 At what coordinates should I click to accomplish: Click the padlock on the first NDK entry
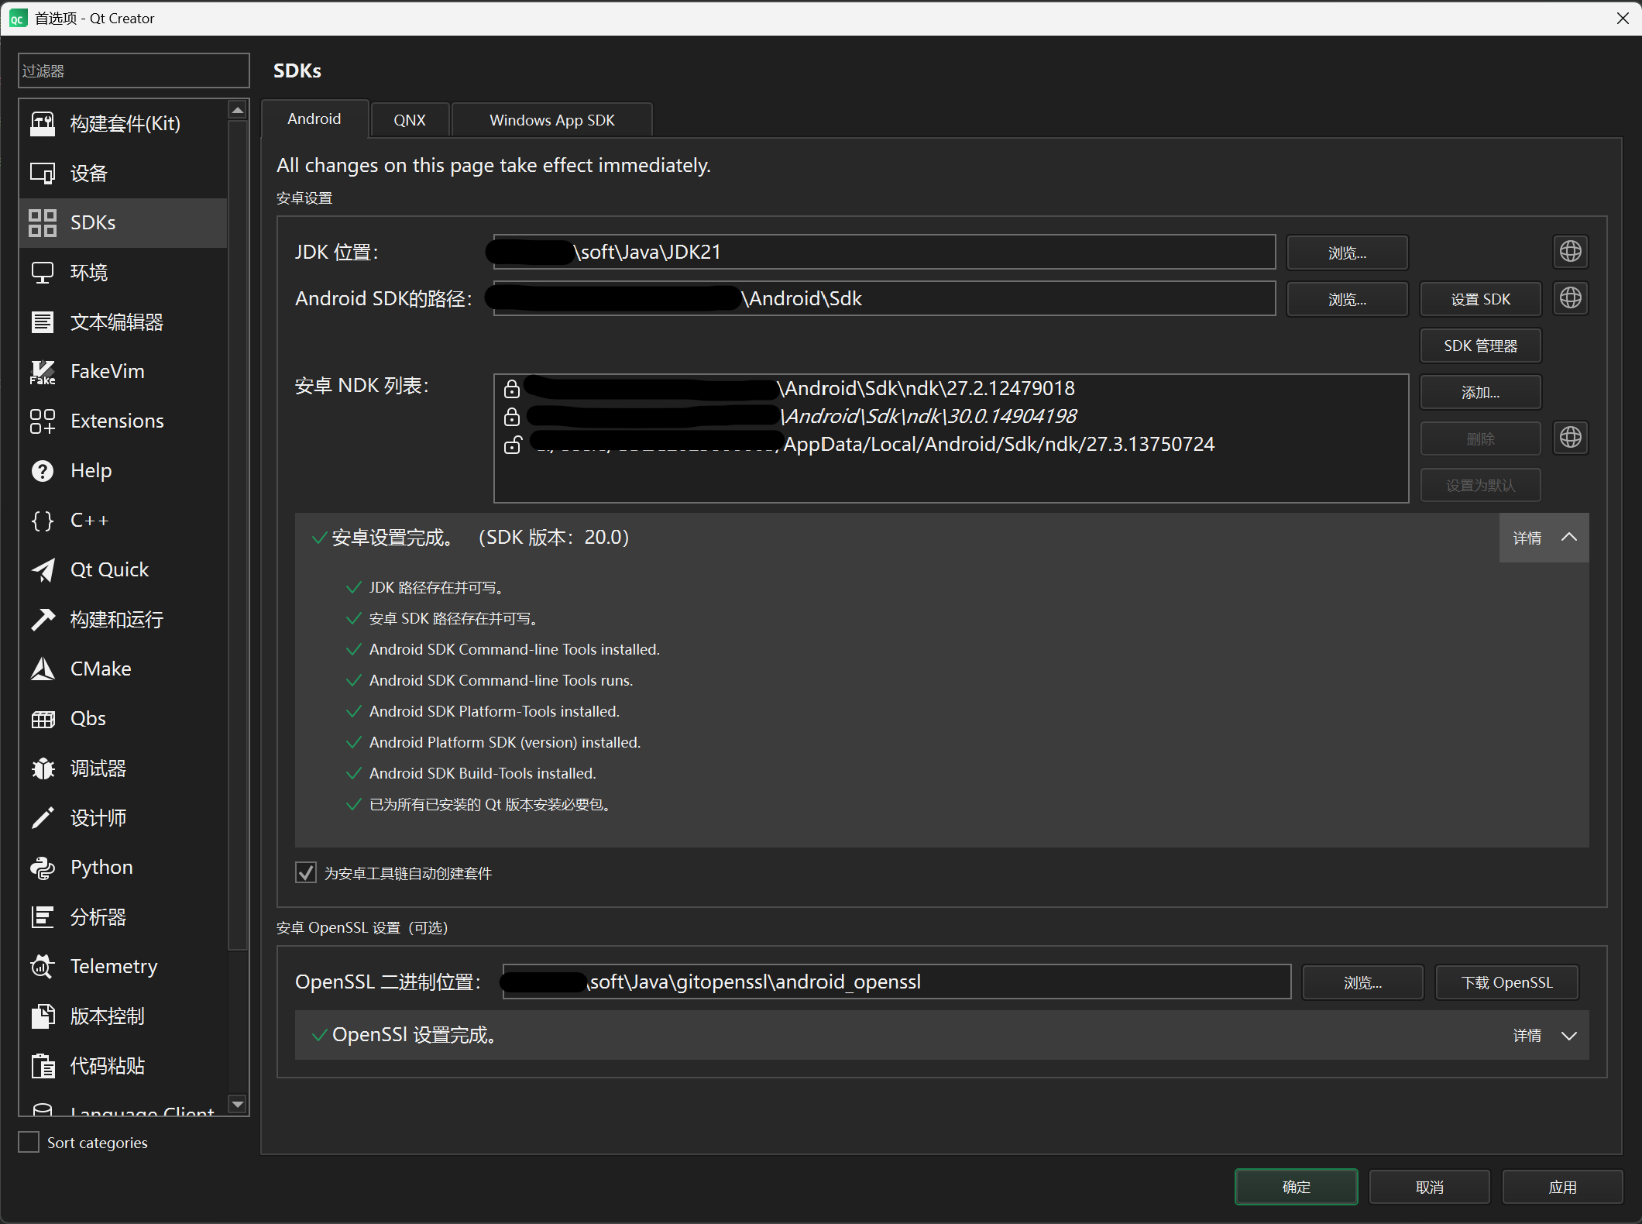coord(512,389)
